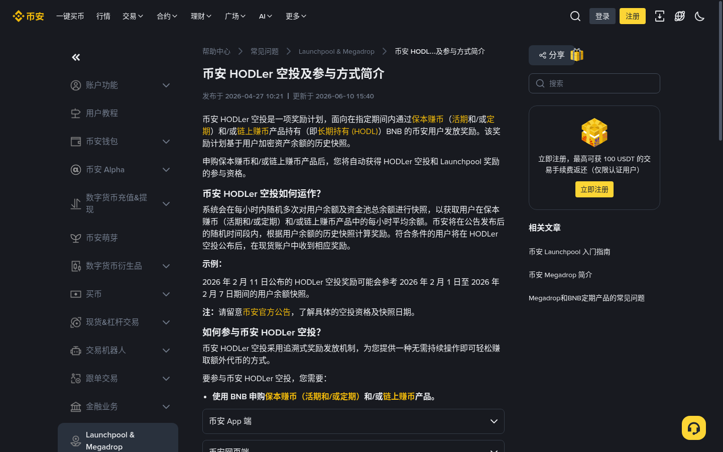Open the Binance logo home link
The height and width of the screenshot is (452, 723).
pos(28,16)
